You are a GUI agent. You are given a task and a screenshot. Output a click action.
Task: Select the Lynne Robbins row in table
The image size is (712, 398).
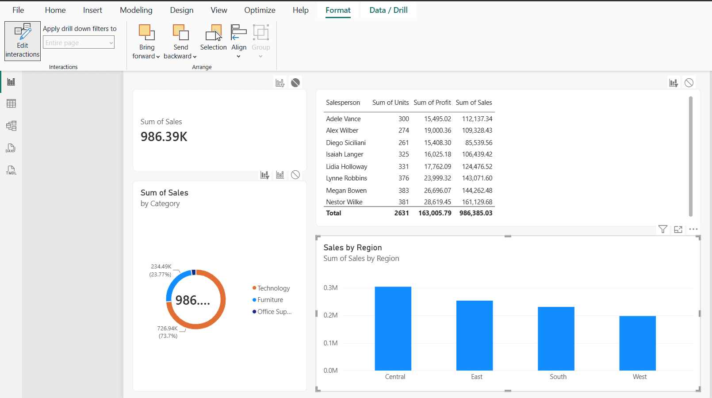[x=409, y=178]
